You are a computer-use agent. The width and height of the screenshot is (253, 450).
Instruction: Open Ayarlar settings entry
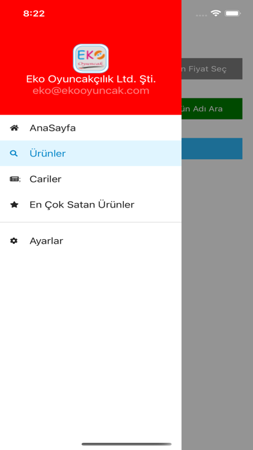pyautogui.click(x=90, y=241)
